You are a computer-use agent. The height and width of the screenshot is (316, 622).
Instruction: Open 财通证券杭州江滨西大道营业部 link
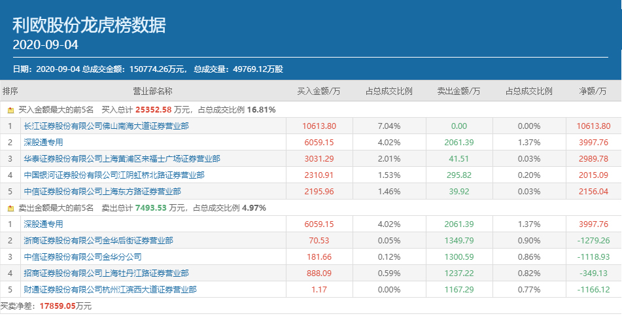coord(111,289)
